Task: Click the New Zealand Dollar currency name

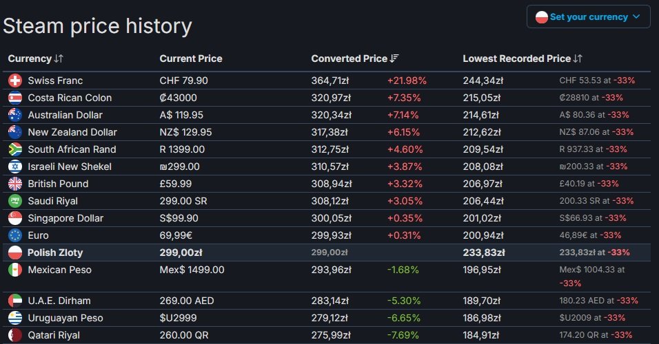Action: coord(72,132)
